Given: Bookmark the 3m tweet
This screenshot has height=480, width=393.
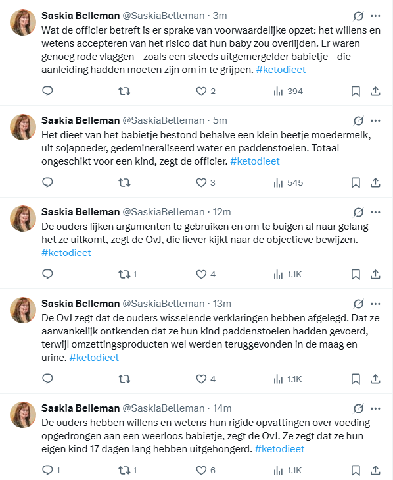Looking at the screenshot, I should [356, 92].
